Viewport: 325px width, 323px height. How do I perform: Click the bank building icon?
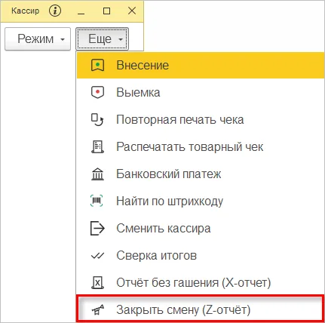pos(97,174)
